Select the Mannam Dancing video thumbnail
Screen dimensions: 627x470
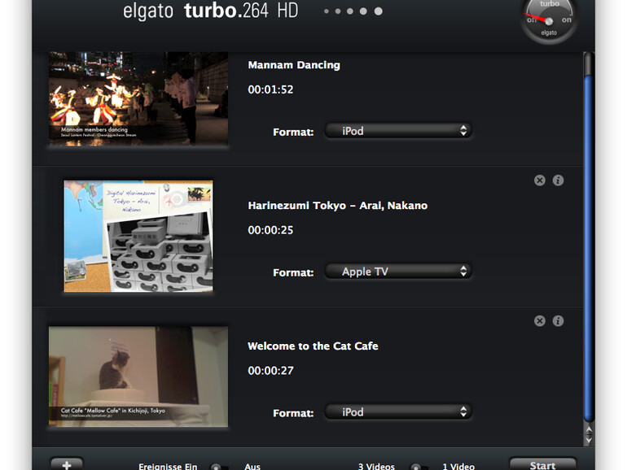138,98
